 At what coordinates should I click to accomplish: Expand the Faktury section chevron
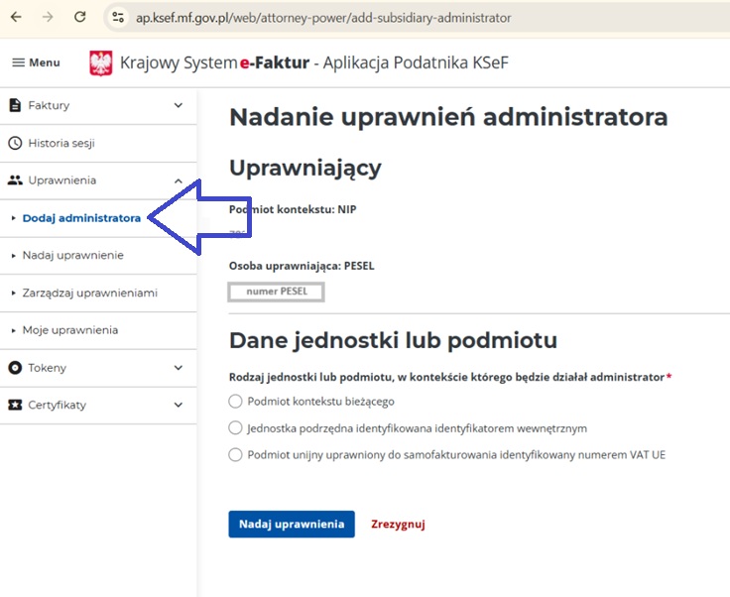pos(179,105)
